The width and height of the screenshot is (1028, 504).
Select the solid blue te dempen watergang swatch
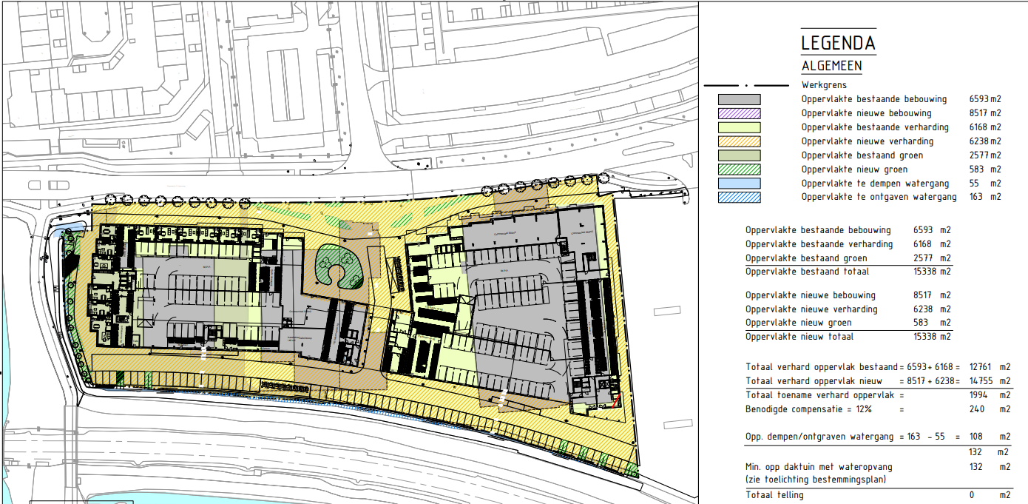click(x=738, y=184)
